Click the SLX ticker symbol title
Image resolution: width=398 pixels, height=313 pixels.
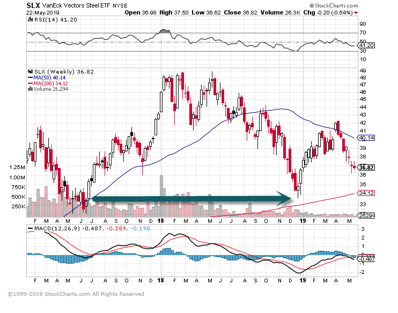click(33, 5)
